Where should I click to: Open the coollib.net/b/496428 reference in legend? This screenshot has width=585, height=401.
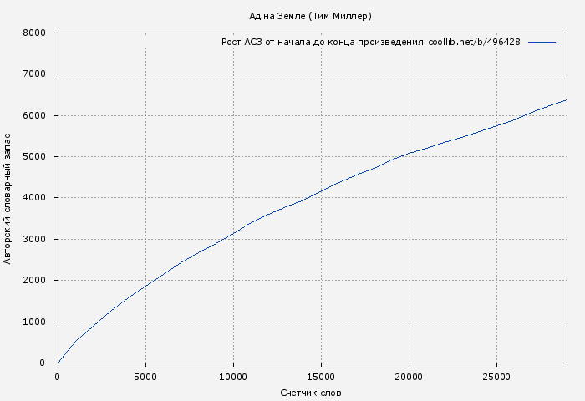coord(474,42)
